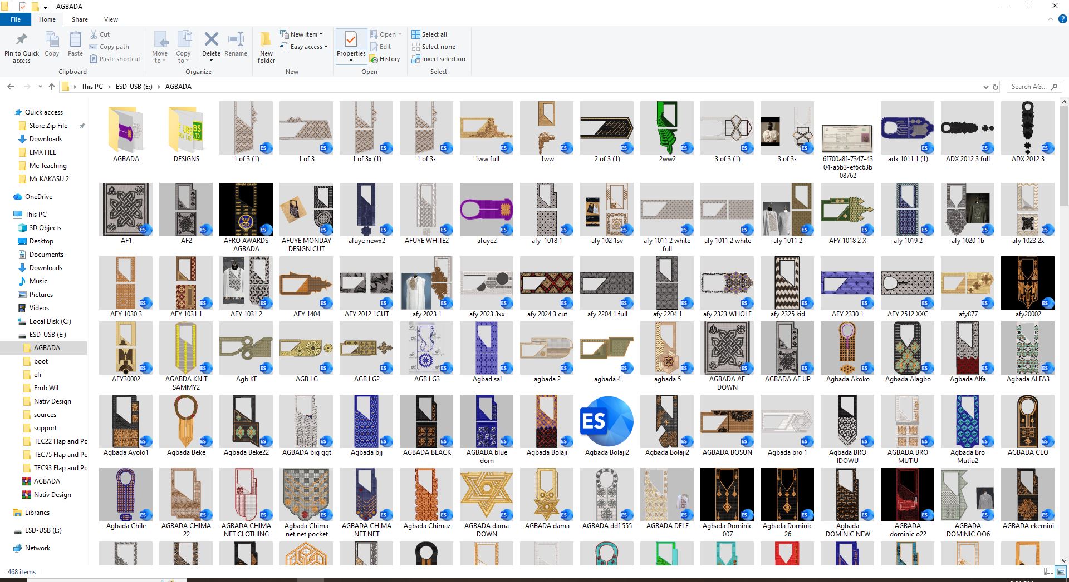Go up one folder level
Image resolution: width=1069 pixels, height=582 pixels.
(52, 87)
